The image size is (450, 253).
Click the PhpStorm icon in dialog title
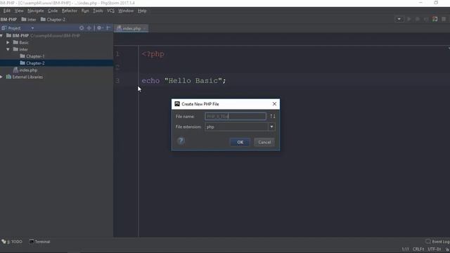click(177, 104)
